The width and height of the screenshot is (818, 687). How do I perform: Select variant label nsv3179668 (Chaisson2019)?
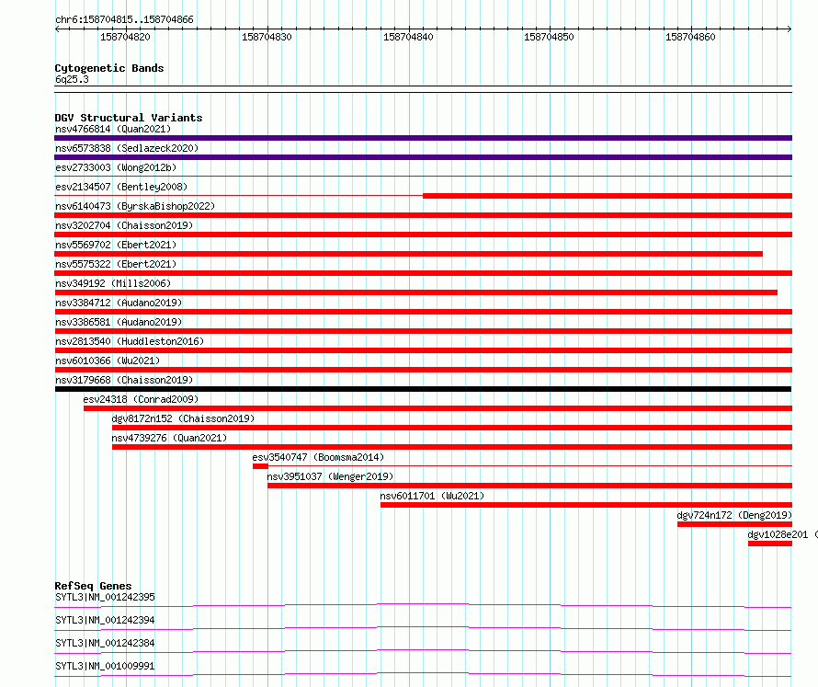[x=124, y=380]
